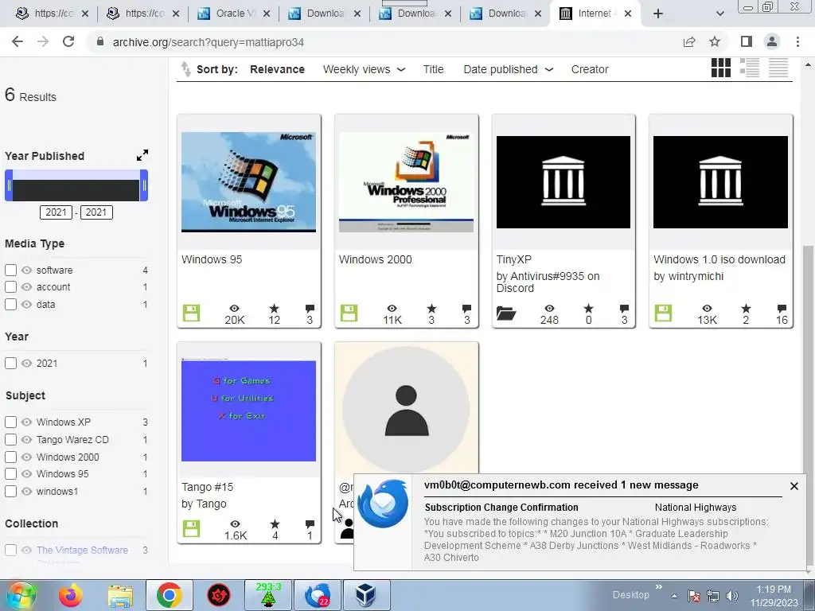Open the Christmas tree taskbar app
This screenshot has width=815, height=611.
click(268, 595)
